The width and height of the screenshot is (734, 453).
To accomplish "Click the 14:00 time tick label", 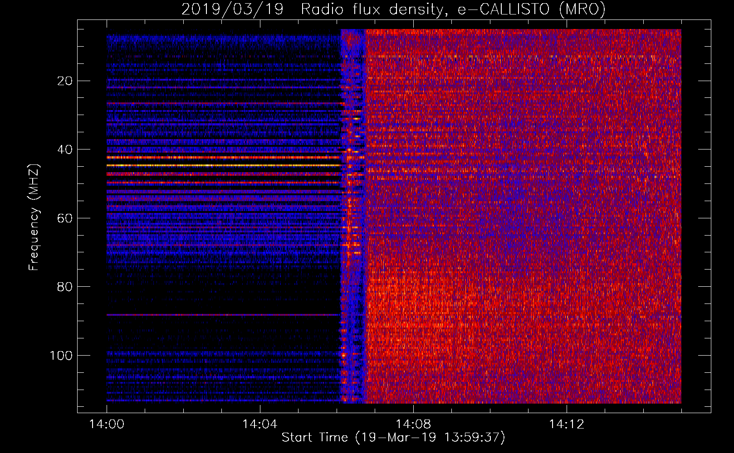I will (x=107, y=424).
